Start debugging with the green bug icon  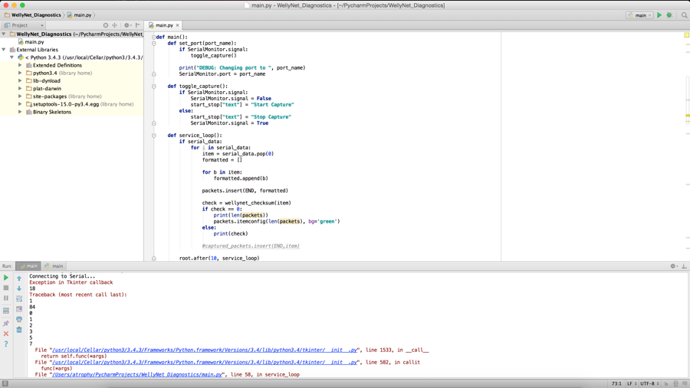(669, 15)
